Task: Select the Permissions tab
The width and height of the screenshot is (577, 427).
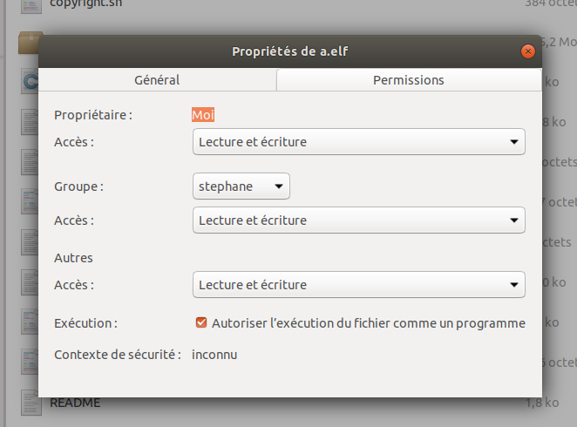Action: (x=408, y=80)
